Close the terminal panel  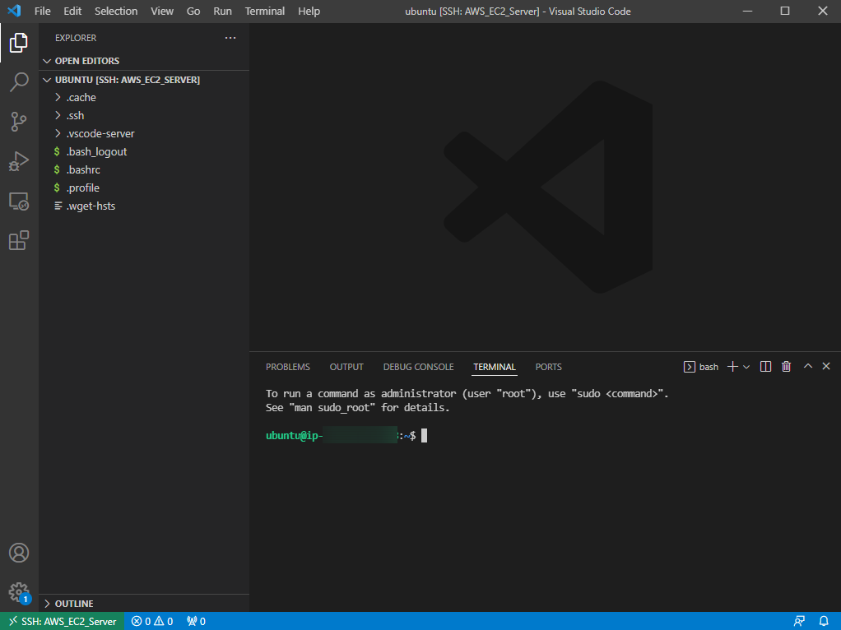pyautogui.click(x=826, y=366)
